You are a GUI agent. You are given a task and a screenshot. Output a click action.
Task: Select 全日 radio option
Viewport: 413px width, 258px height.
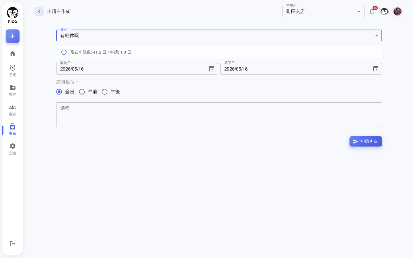[59, 92]
